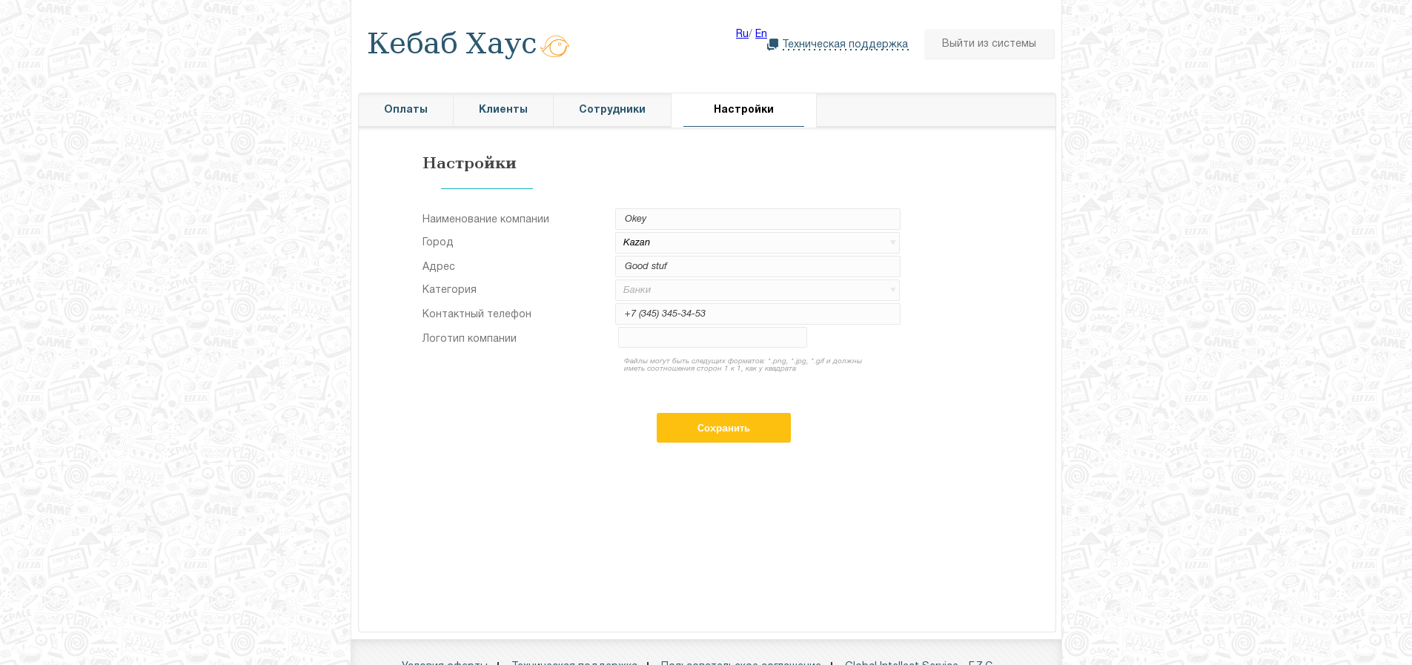Save settings with the Сохранить button
This screenshot has height=665, width=1412.
(723, 428)
